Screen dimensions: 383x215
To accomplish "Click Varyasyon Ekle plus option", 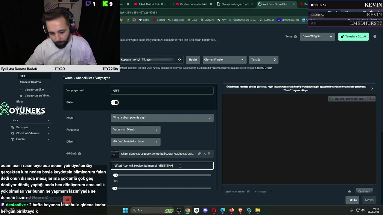I will 32,90.
